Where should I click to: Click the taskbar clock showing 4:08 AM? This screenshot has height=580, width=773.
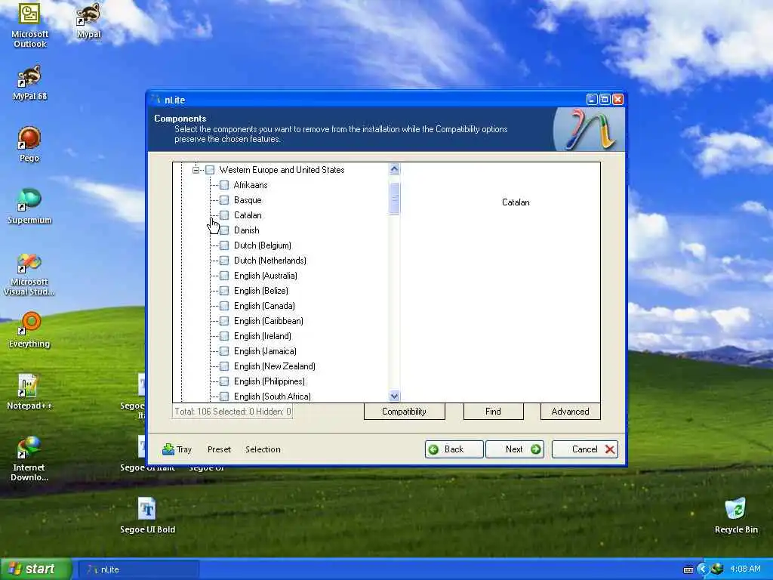coord(745,569)
